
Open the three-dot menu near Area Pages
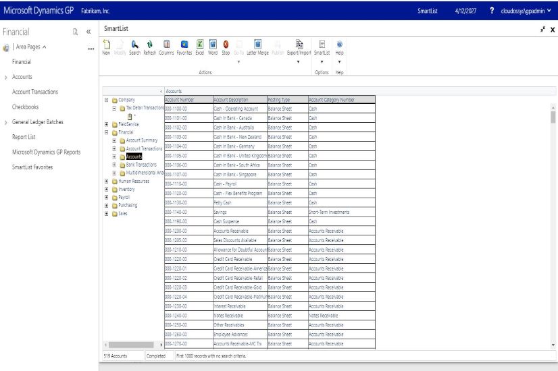click(91, 49)
